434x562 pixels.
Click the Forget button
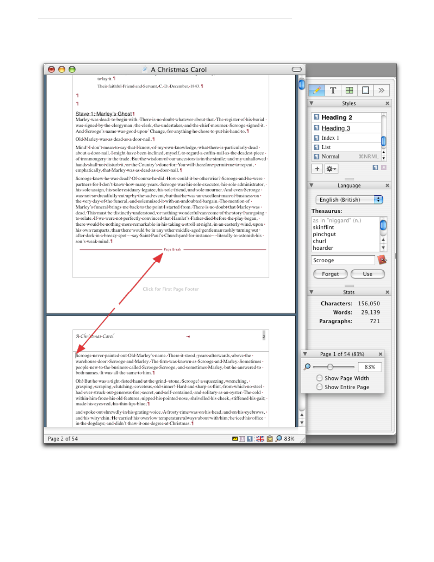(330, 274)
